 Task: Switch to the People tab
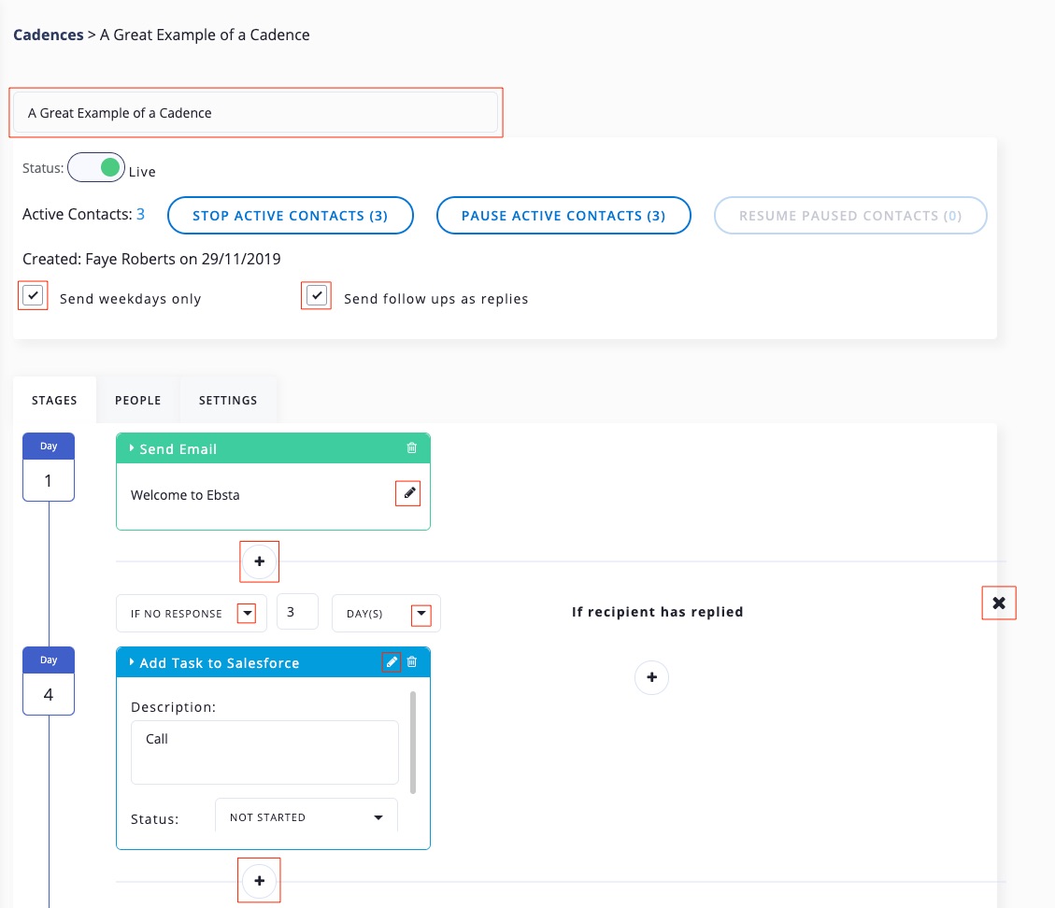[138, 400]
